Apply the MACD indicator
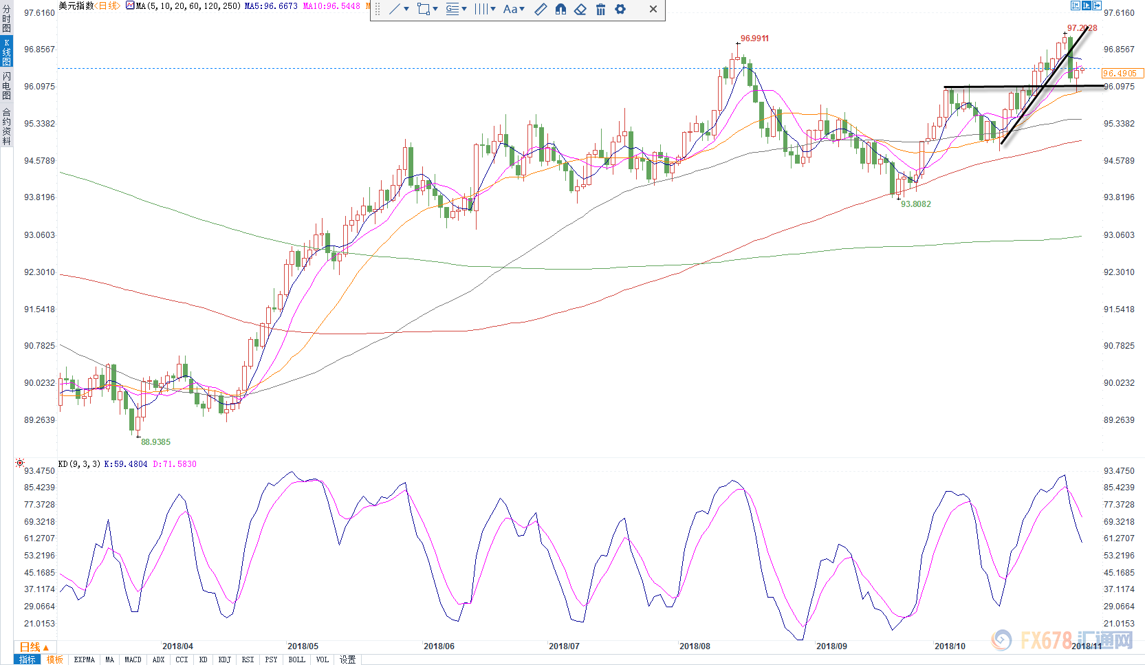1145x665 pixels. coord(133,659)
